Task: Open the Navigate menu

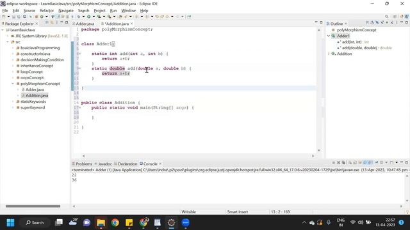Action: pos(66,11)
